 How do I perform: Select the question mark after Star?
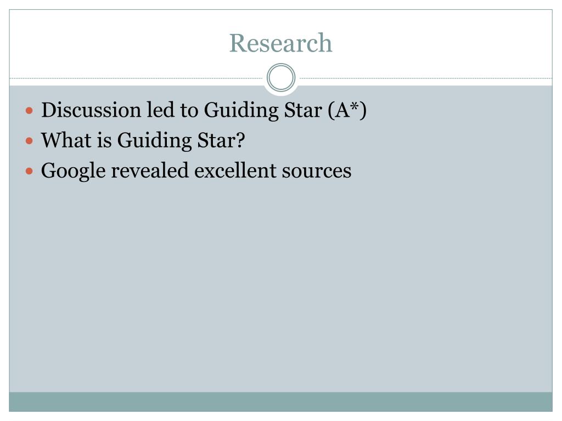[240, 140]
